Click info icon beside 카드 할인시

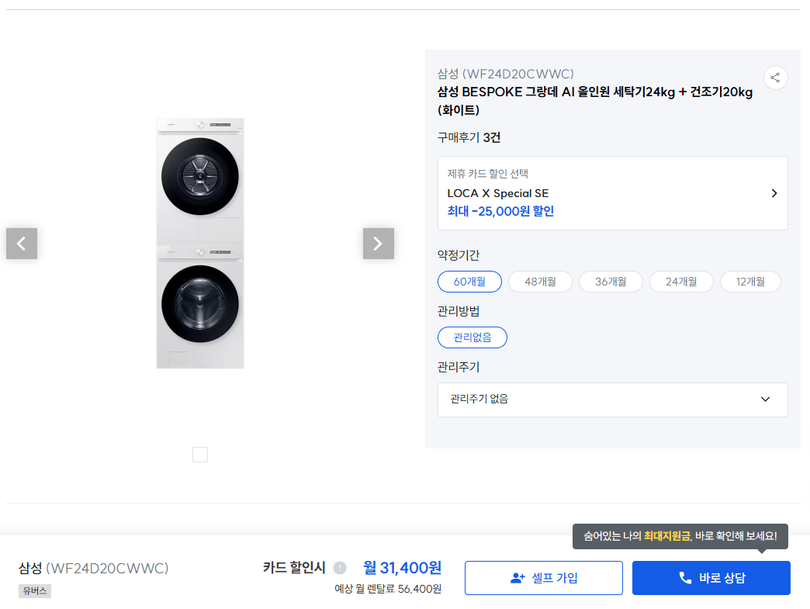click(x=340, y=568)
